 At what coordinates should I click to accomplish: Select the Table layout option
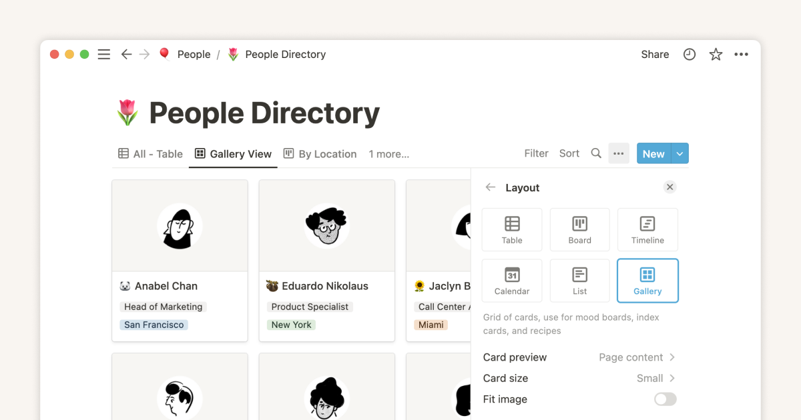[512, 229]
